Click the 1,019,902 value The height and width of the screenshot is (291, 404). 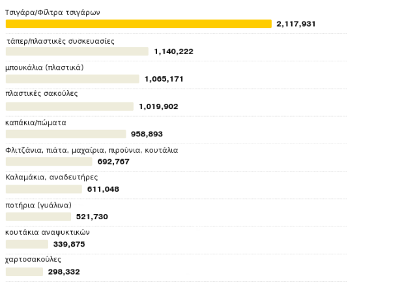(x=158, y=106)
